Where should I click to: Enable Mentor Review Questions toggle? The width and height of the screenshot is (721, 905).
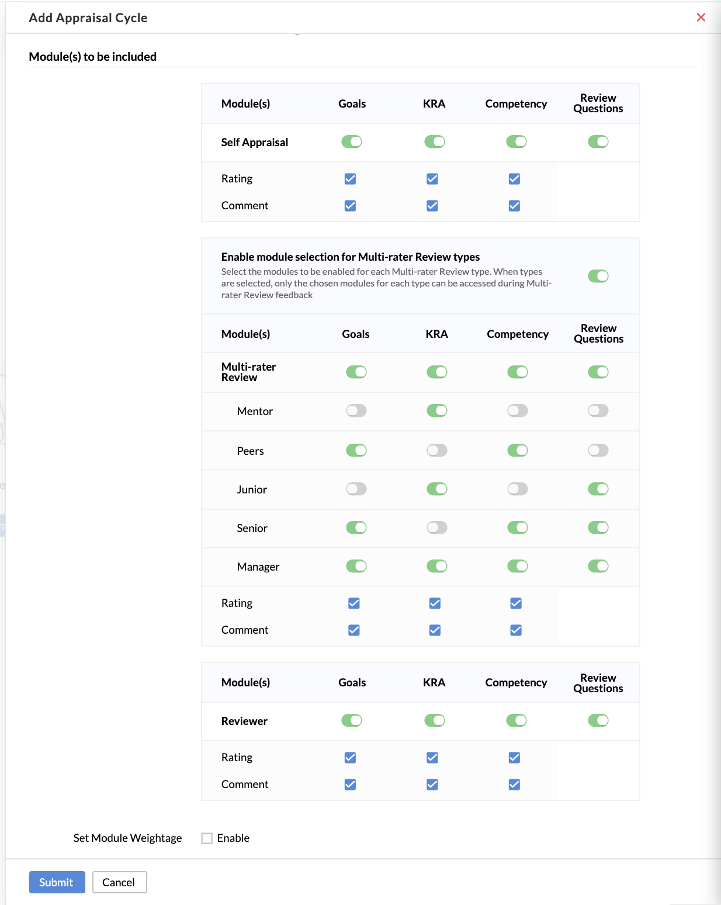(598, 410)
